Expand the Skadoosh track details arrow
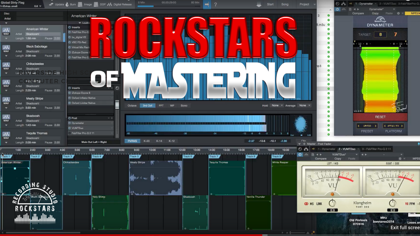The height and width of the screenshot is (236, 420). (x=6, y=125)
